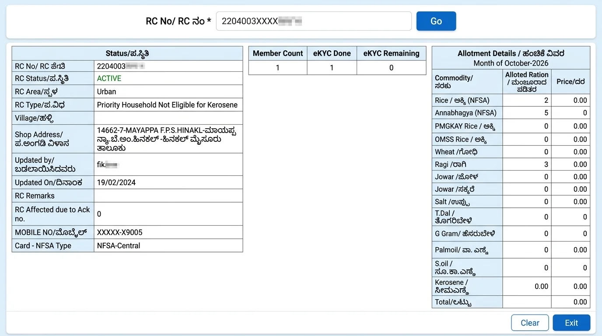The width and height of the screenshot is (602, 336).
Task: Click the Rice (NFSA) commodity row
Action: click(511, 100)
